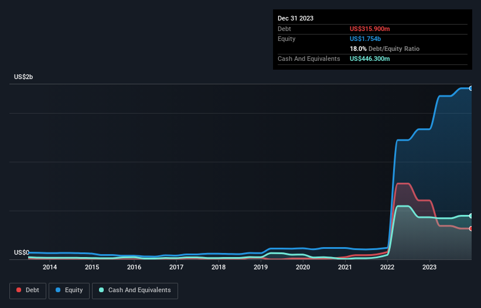This screenshot has height=308, width=481.
Task: Click the Dec 31 2023 tooltip date
Action: tap(295, 18)
